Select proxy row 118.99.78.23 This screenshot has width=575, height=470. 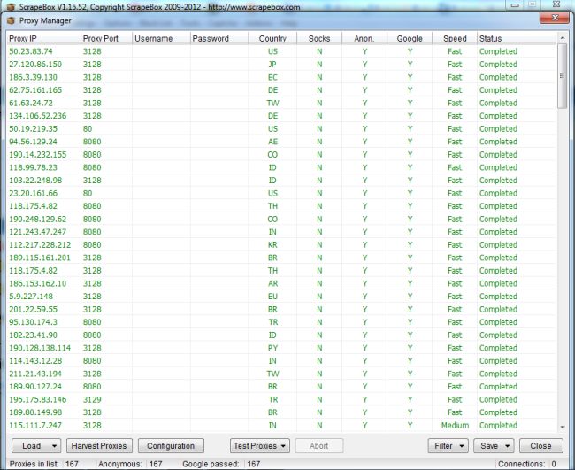(x=281, y=167)
